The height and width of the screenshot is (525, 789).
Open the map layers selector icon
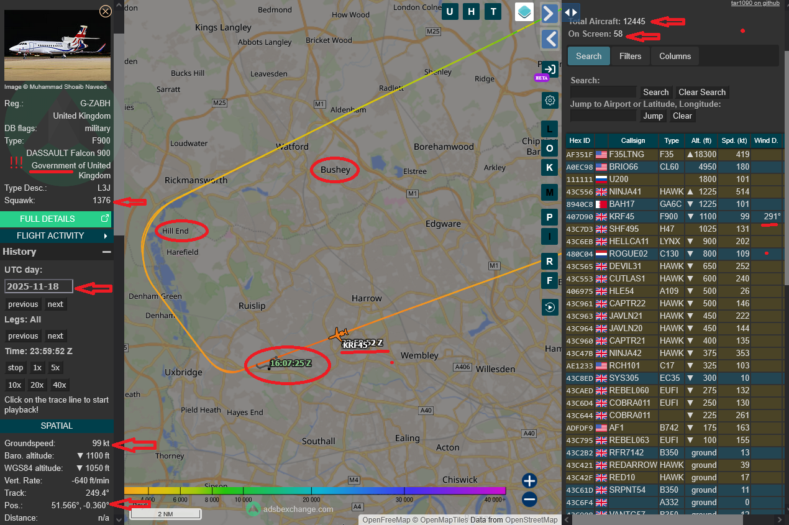524,12
